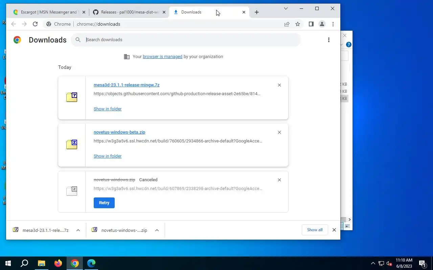Screen dimensions: 433x270
Task: Open a new browser tab
Action: [x=257, y=12]
